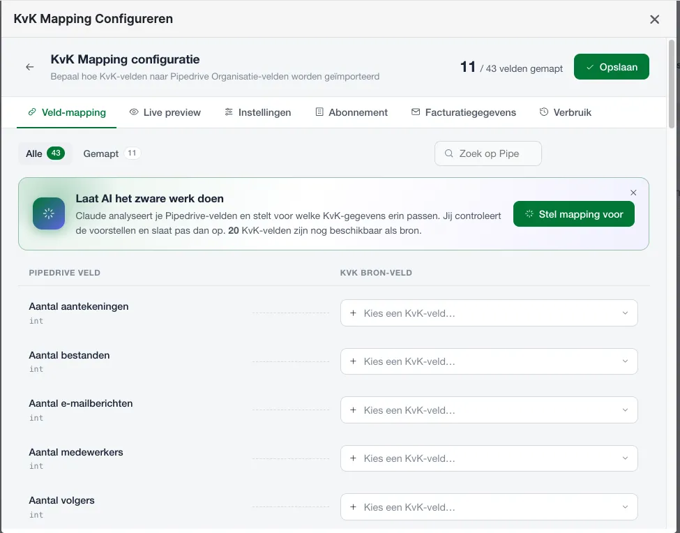This screenshot has width=680, height=533.
Task: Click the checkmark icon in Opslaan button
Action: [590, 67]
